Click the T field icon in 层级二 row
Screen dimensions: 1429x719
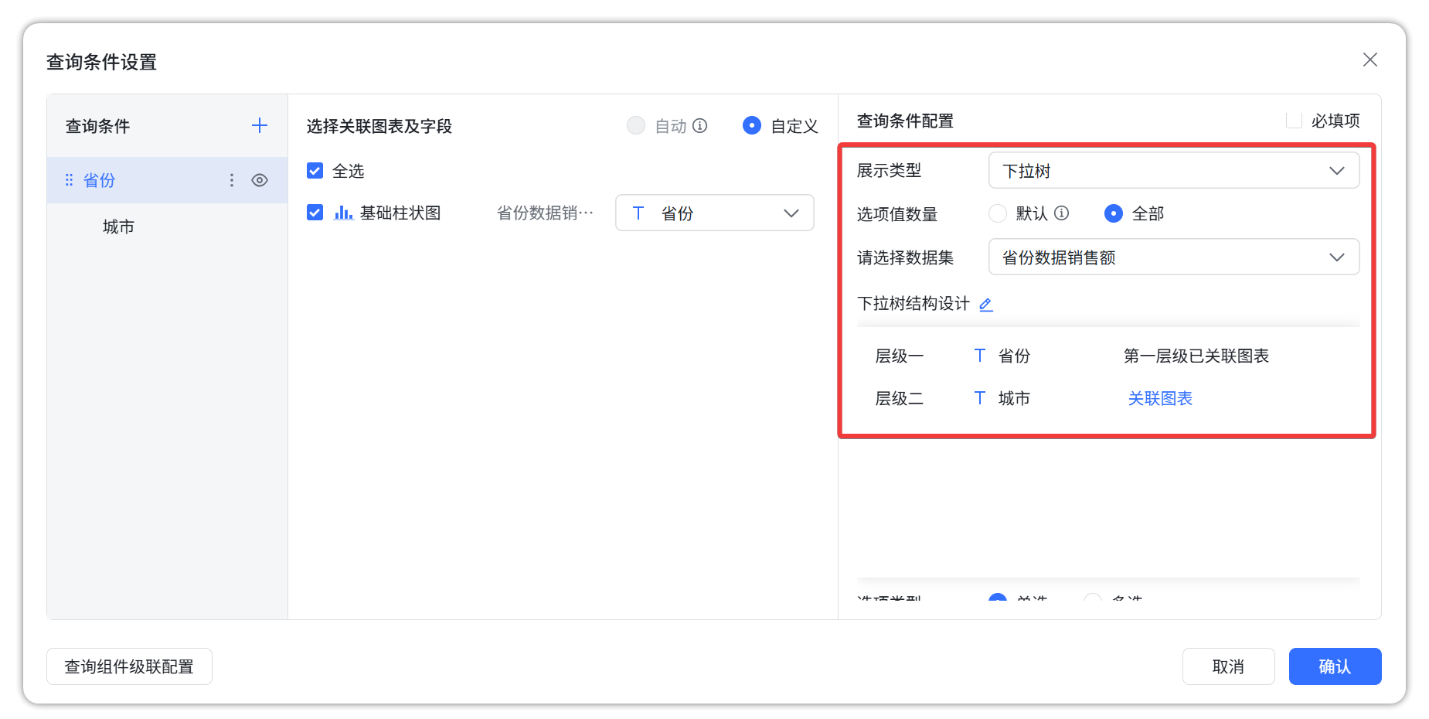pos(979,398)
